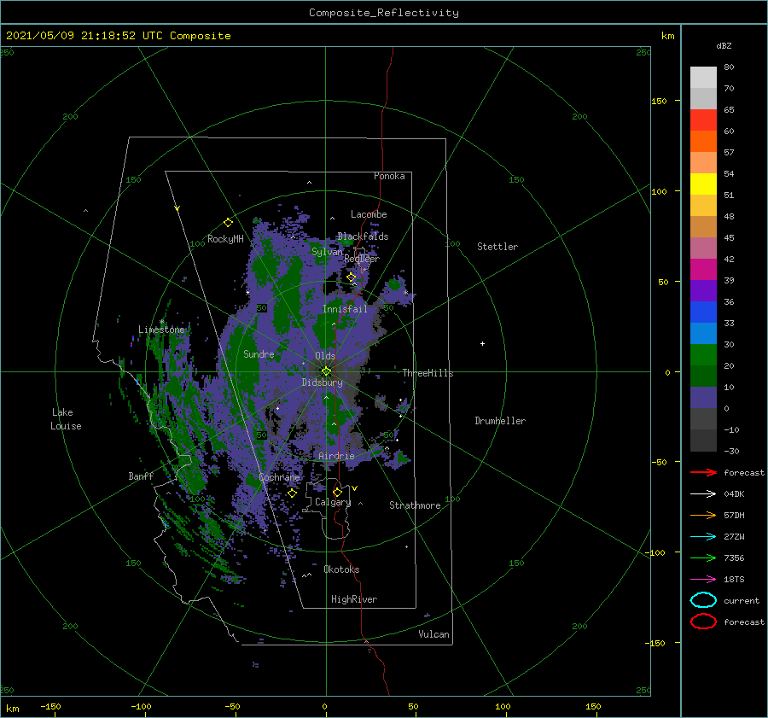Click the dBZ legend heading
This screenshot has width=768, height=718.
[724, 45]
